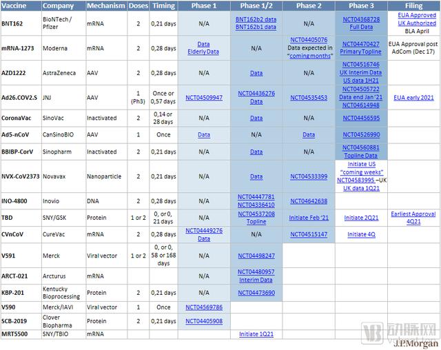
Task: Select the Filing column header
Action: point(413,6)
